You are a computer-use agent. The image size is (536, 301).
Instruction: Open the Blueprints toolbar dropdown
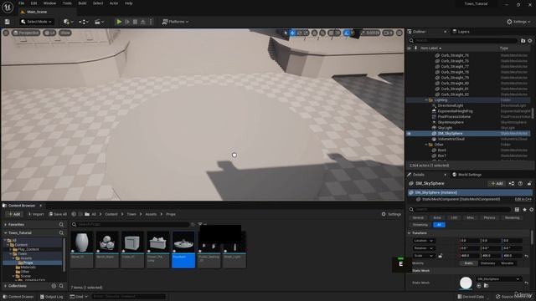pos(84,22)
